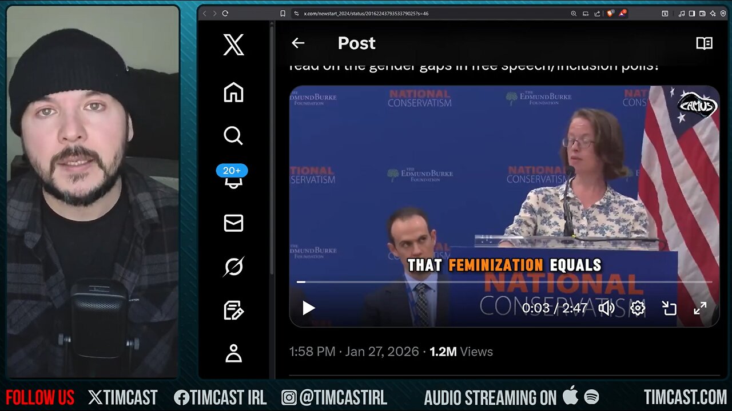Click the browser forward button
This screenshot has height=411, width=732.
click(x=215, y=13)
